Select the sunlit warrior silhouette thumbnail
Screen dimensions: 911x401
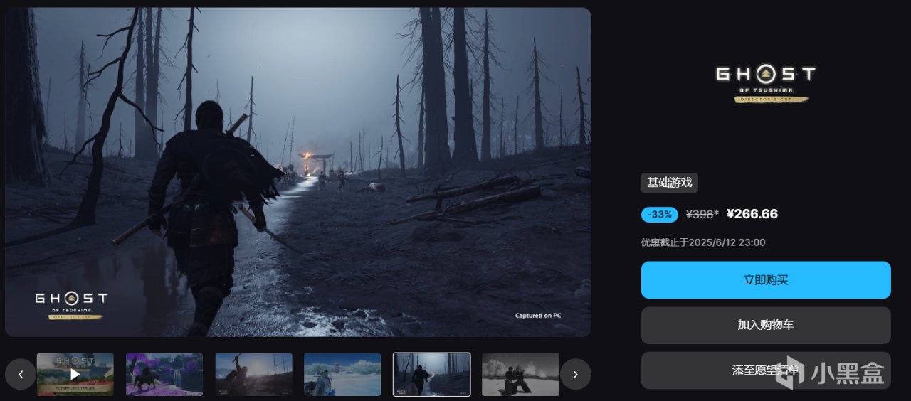[253, 374]
